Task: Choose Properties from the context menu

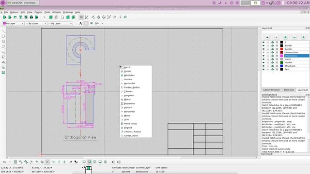Action: tap(136, 103)
